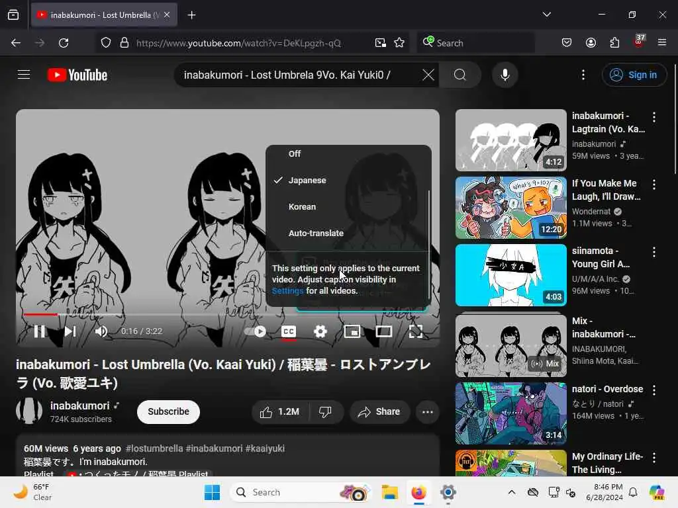Enable miniplayer mode
678x508 pixels.
pyautogui.click(x=352, y=331)
